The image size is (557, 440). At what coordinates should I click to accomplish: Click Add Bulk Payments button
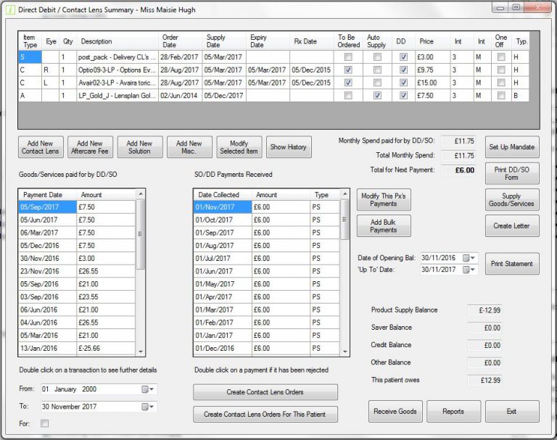(x=384, y=226)
